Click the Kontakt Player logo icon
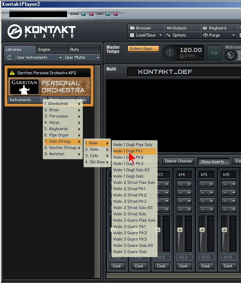 15,31
